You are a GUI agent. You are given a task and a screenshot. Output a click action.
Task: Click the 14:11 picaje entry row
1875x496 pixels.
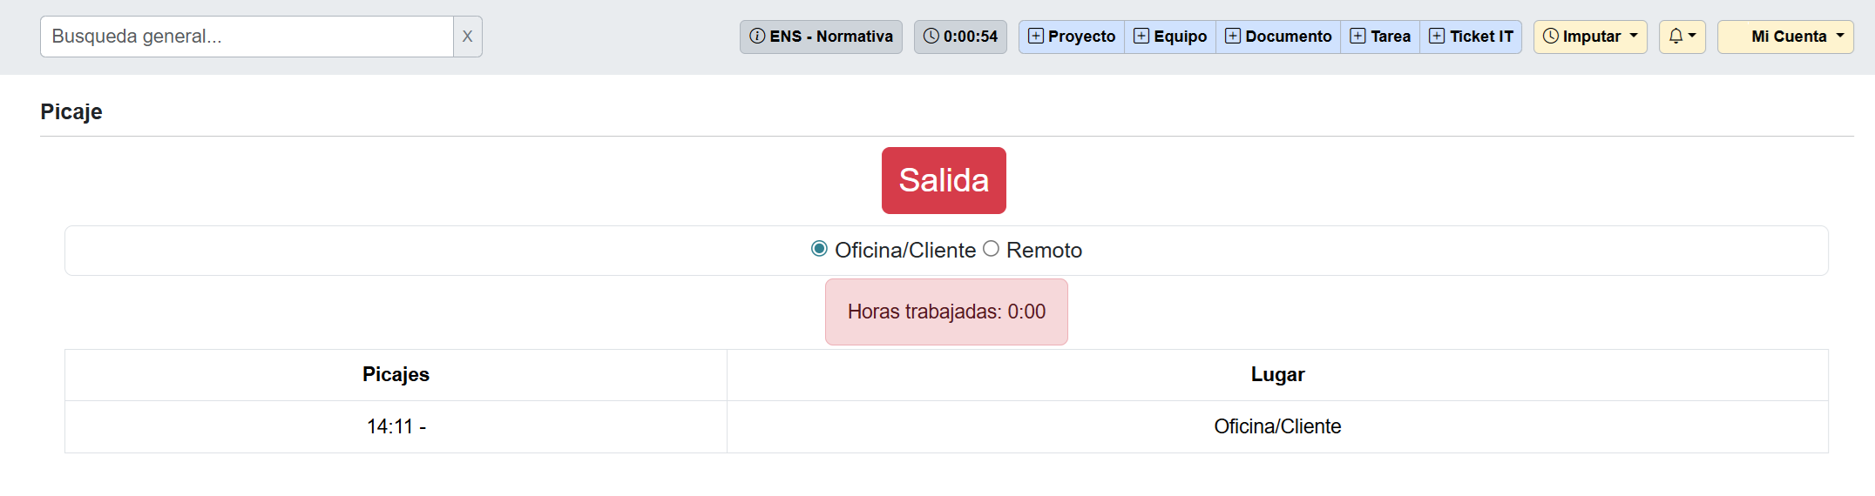(396, 426)
